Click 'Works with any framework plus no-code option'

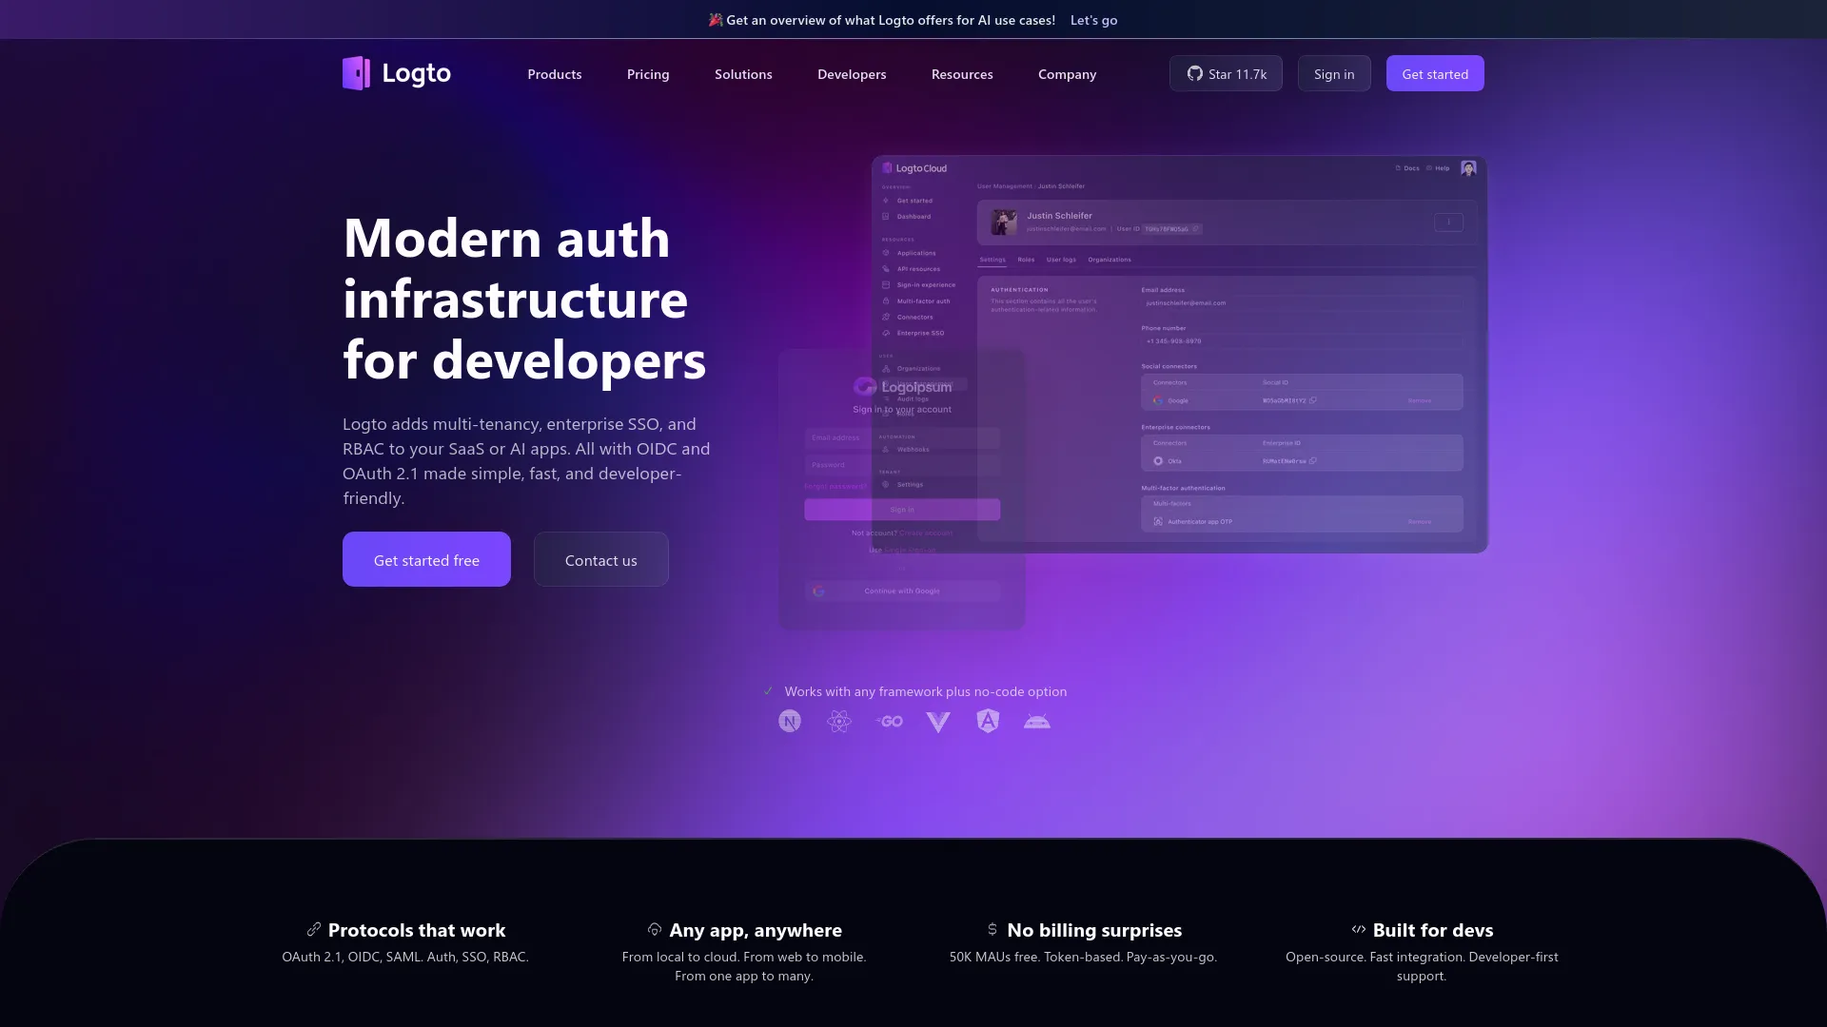click(x=925, y=691)
